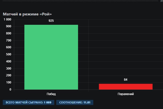This screenshot has width=163, height=109.
Task: Click the green Побед bar
Action: point(51,57)
